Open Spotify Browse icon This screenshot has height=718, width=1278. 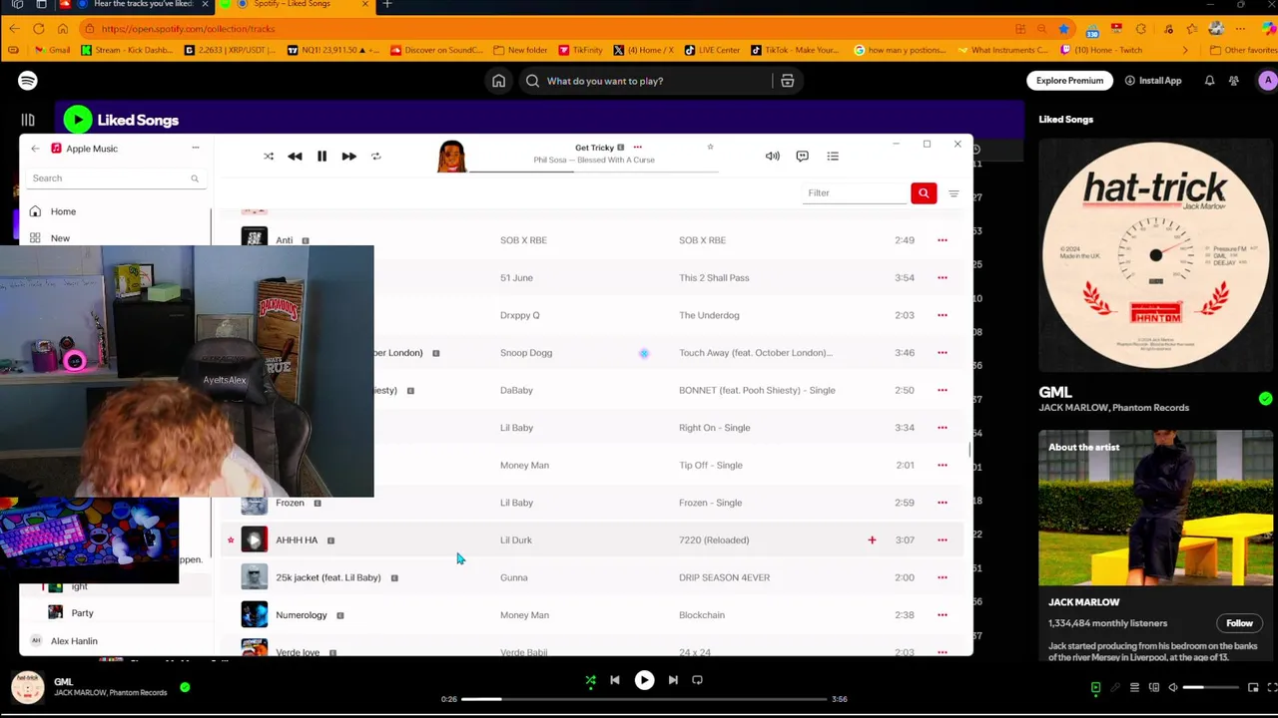pyautogui.click(x=787, y=81)
